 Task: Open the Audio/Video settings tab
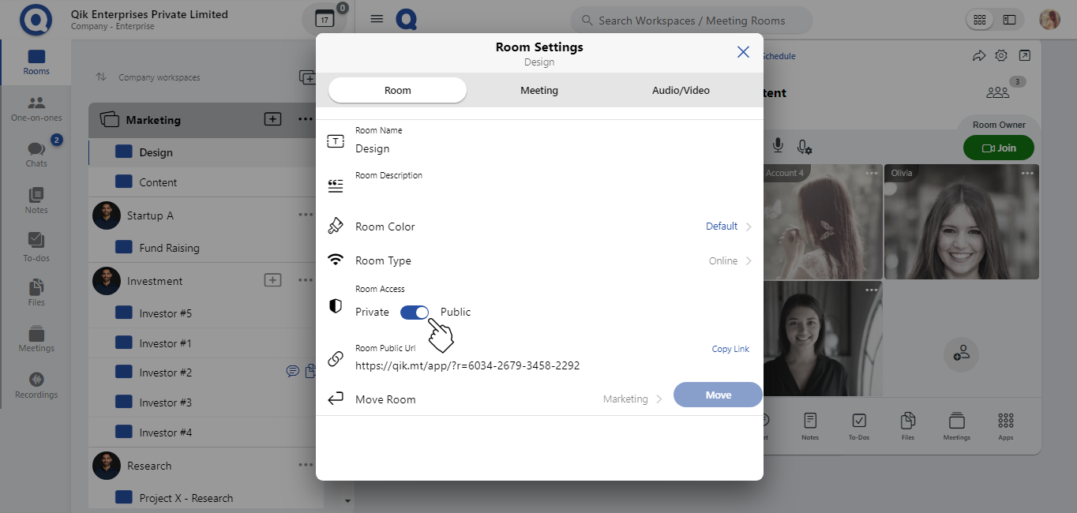[x=681, y=91]
